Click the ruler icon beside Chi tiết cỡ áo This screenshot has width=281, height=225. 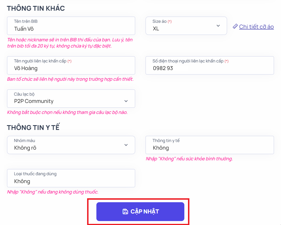coord(235,26)
